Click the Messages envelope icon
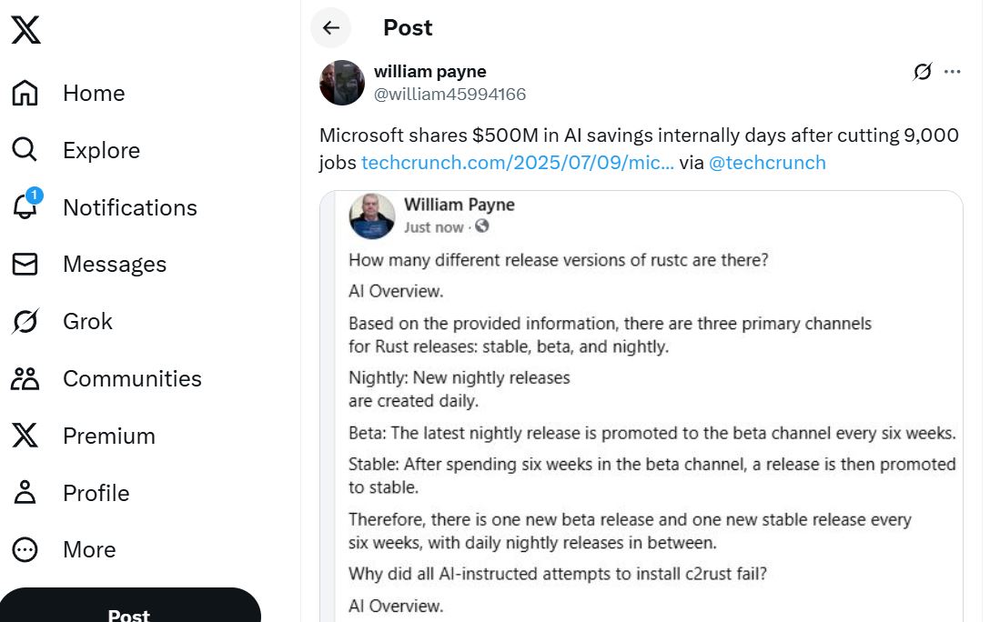990x622 pixels. [x=25, y=265]
